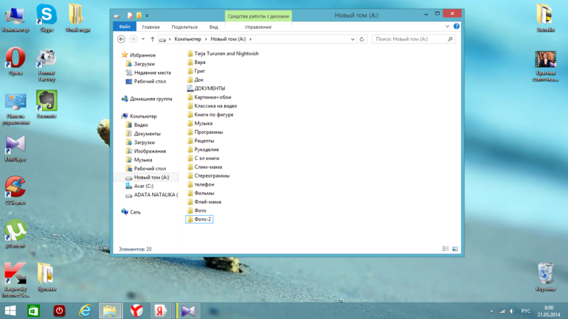This screenshot has height=319, width=568.
Task: Open the Управление ribbon tab
Action: coord(258,27)
